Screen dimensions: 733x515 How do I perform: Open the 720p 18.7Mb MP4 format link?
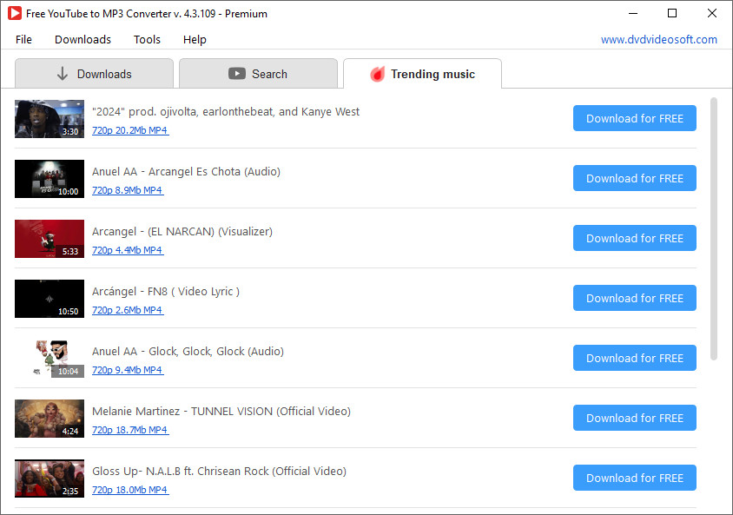tap(130, 430)
